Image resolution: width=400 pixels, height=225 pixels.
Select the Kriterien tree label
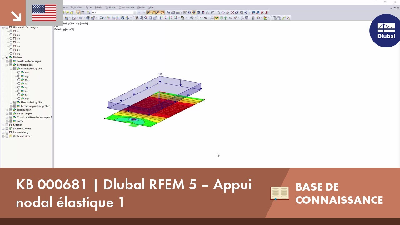point(17,125)
